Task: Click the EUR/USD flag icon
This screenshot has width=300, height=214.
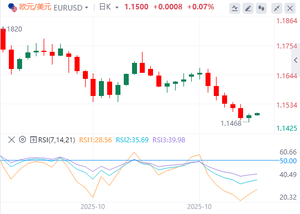Action: 13,8
